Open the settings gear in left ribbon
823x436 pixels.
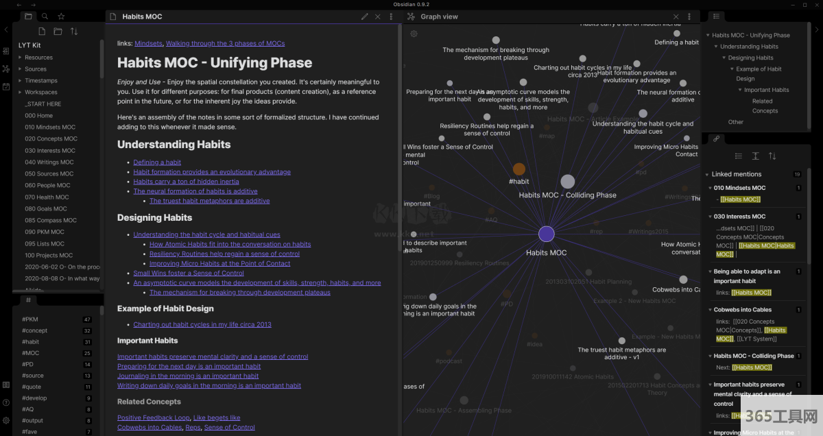[6, 420]
